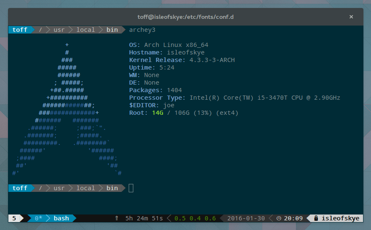Click the time '20:09' in status bar
The height and width of the screenshot is (230, 371).
click(293, 218)
